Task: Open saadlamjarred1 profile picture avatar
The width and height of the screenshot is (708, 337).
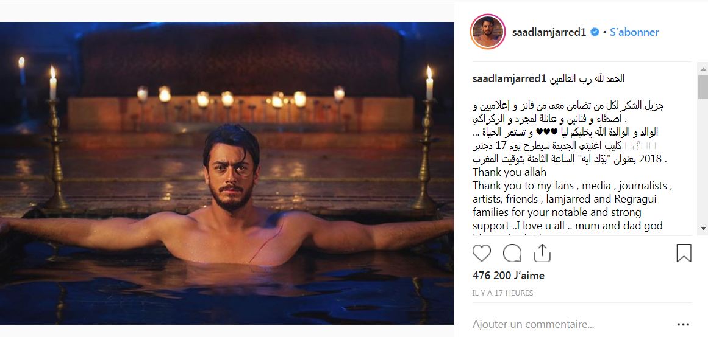Action: click(487, 32)
